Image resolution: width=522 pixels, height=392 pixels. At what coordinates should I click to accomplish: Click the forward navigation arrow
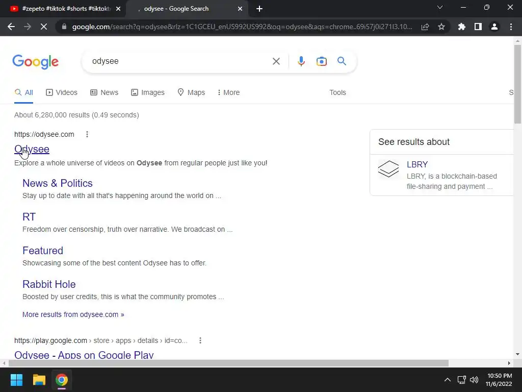pyautogui.click(x=28, y=27)
